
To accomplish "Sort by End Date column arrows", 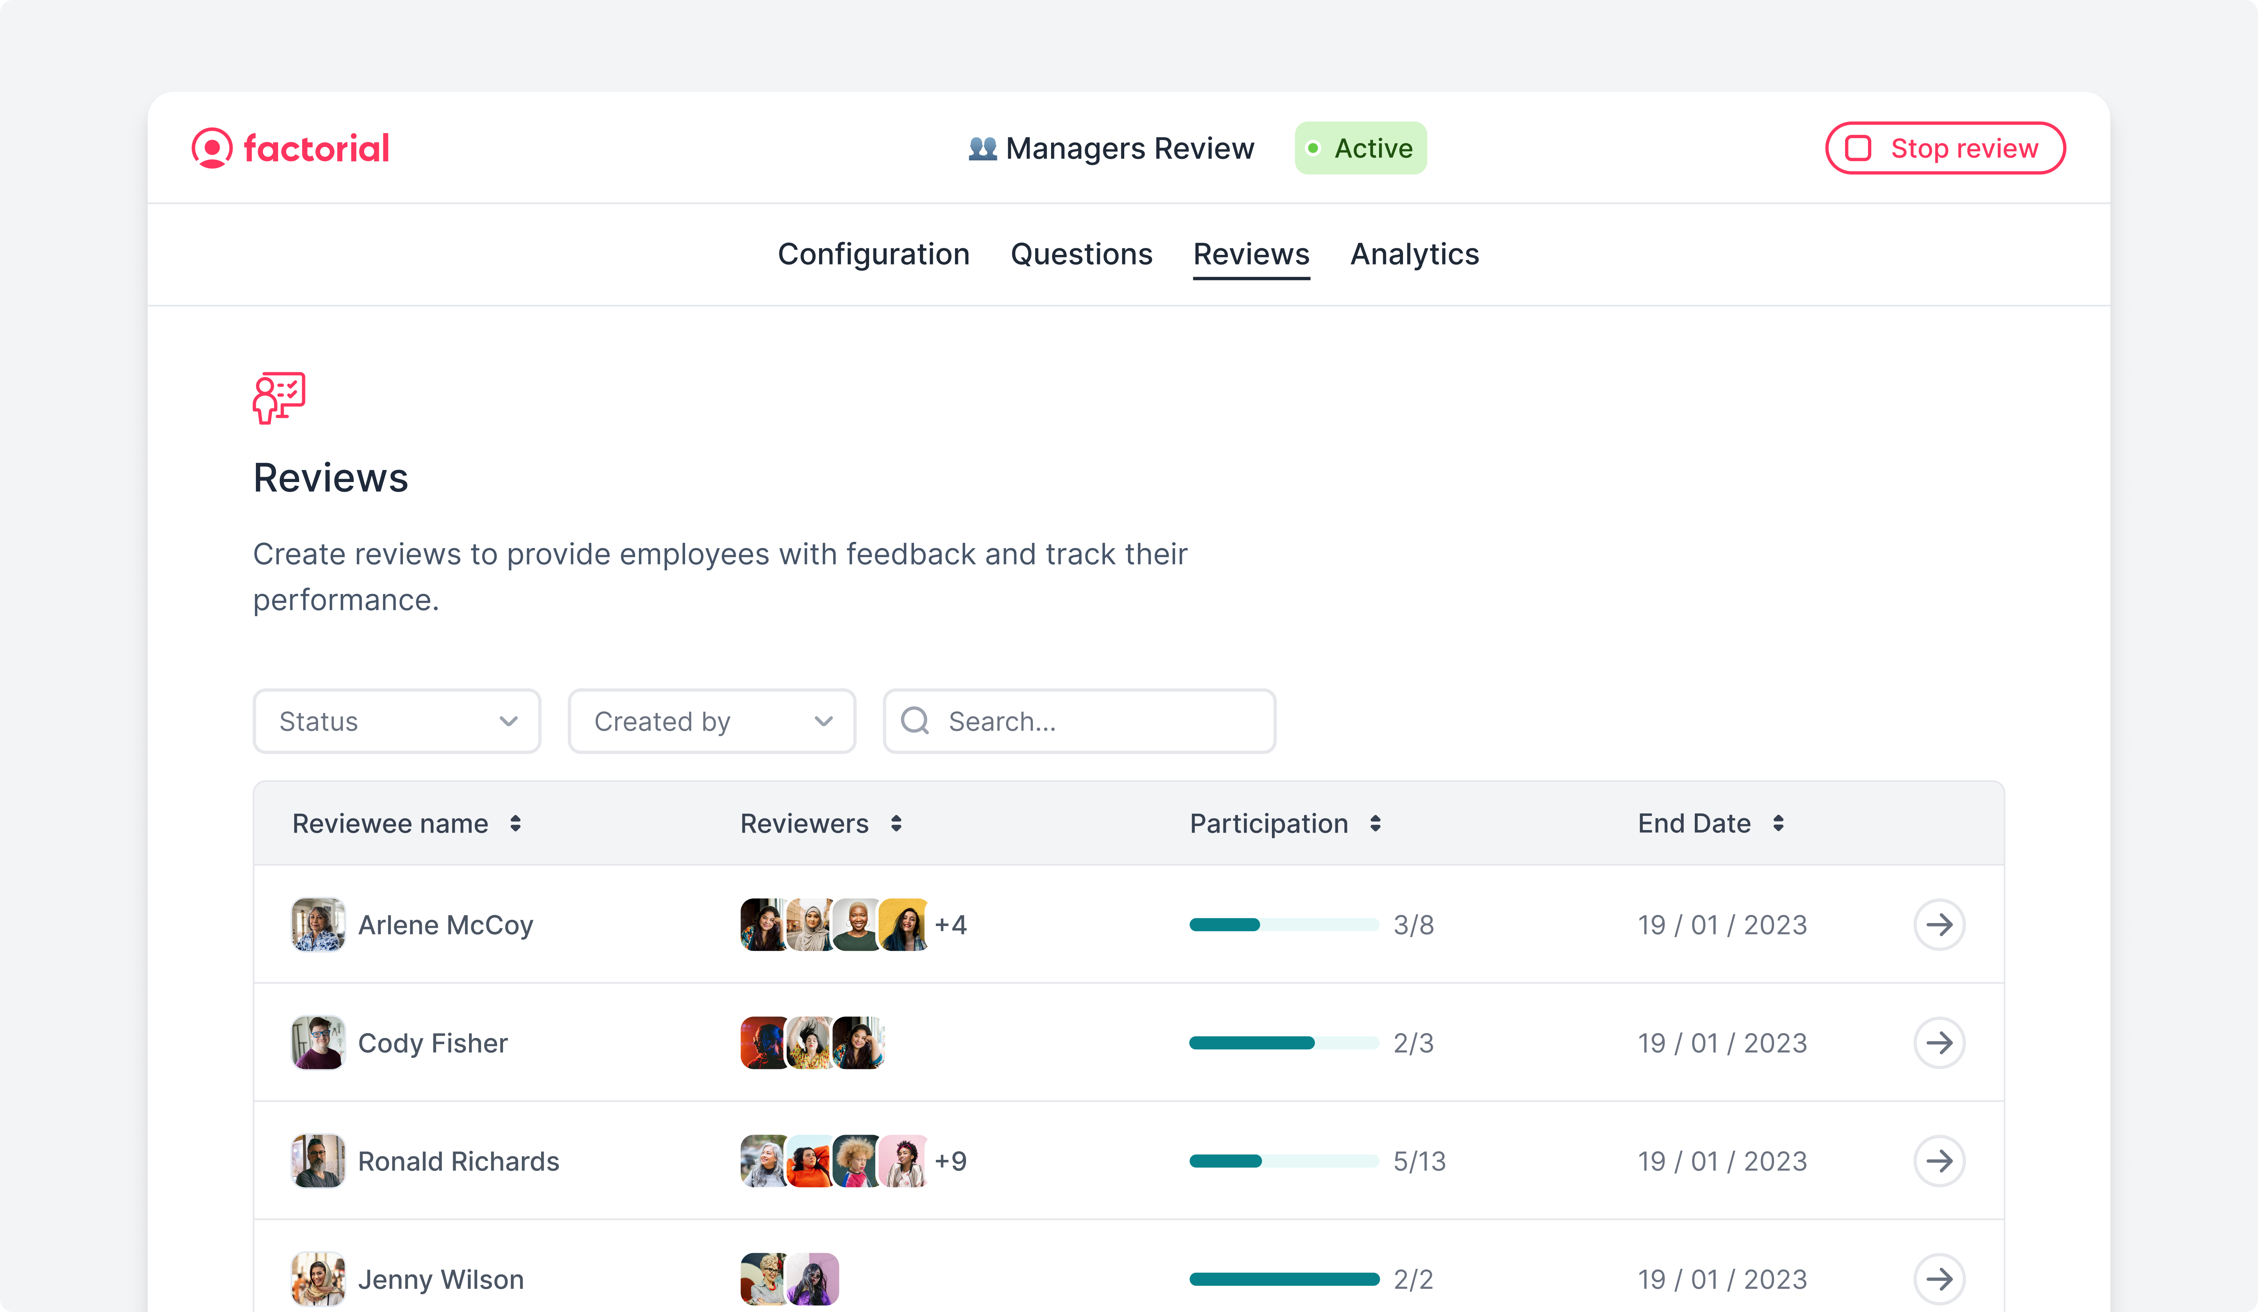I will coord(1779,824).
